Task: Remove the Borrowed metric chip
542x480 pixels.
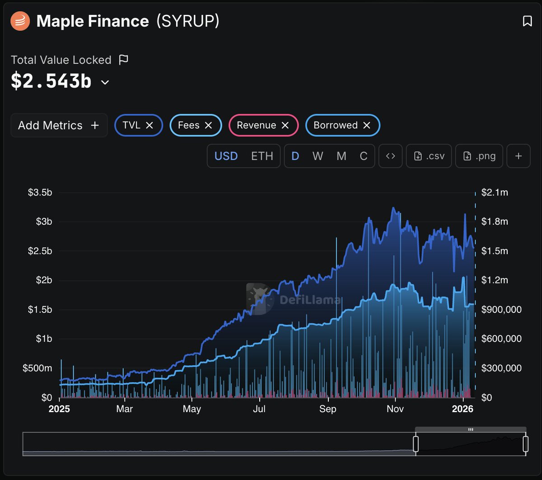Action: tap(367, 125)
